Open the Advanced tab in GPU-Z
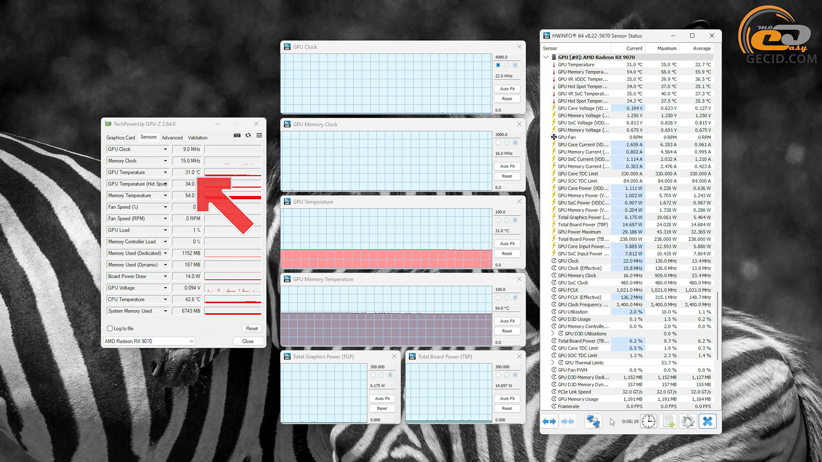The width and height of the screenshot is (822, 462). 172,138
